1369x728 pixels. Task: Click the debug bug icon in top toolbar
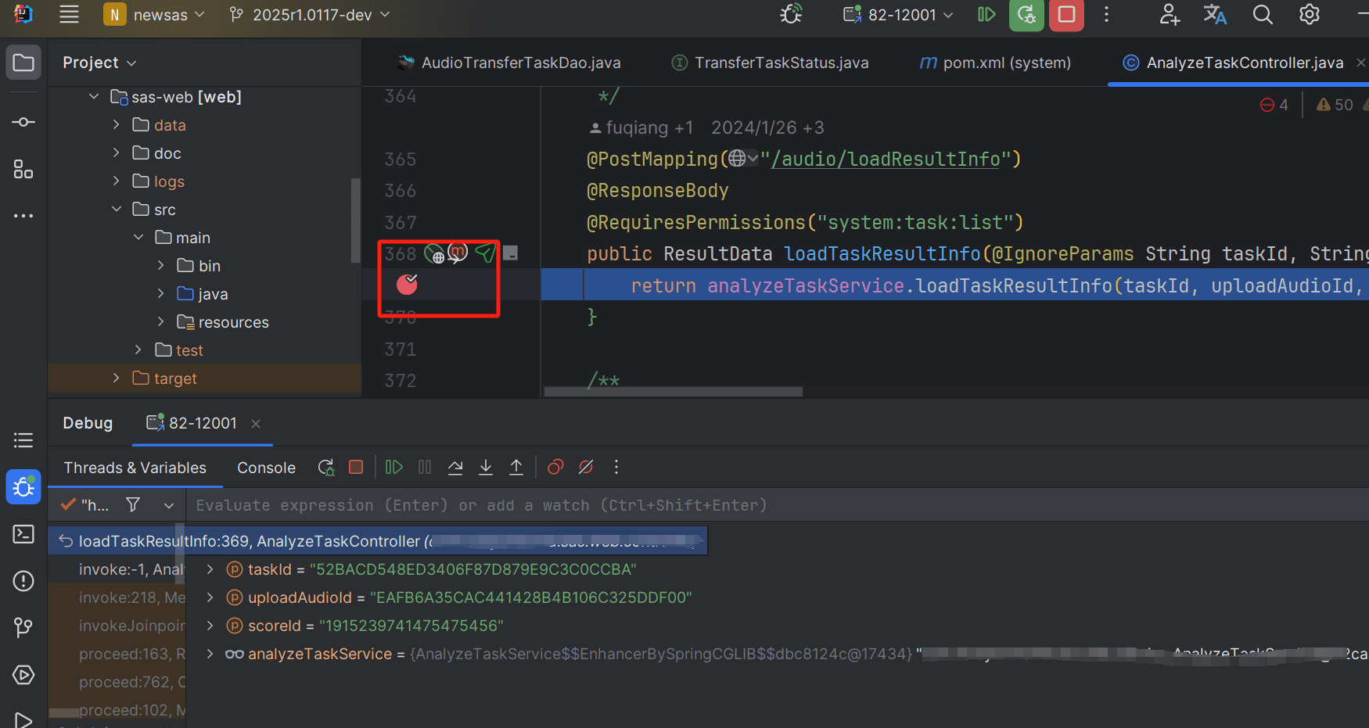tap(791, 15)
